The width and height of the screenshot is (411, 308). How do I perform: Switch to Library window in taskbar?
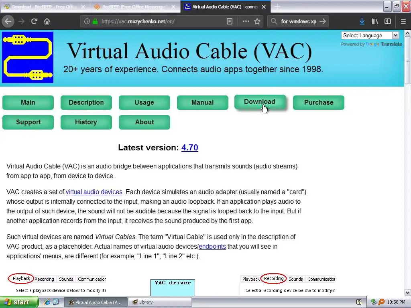click(160, 302)
